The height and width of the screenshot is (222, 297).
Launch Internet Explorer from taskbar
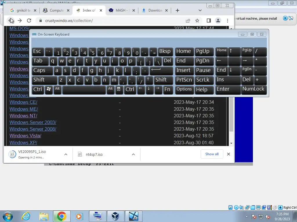click(x=26, y=216)
